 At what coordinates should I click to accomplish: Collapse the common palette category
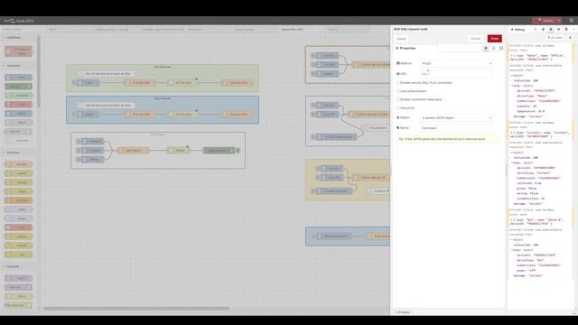[x=14, y=66]
